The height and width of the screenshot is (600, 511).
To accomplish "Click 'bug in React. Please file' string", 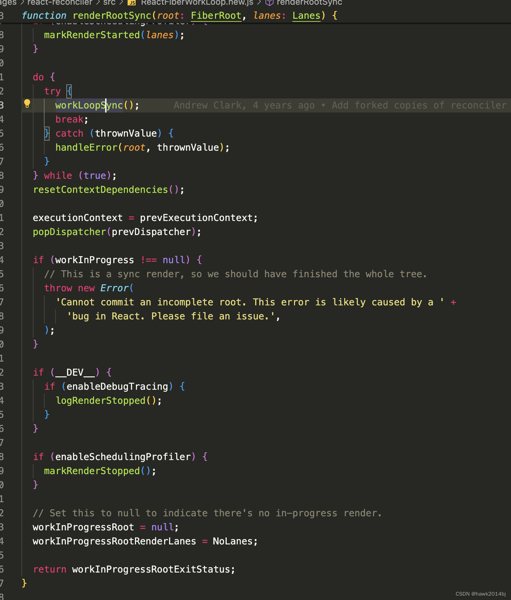I will click(x=171, y=316).
